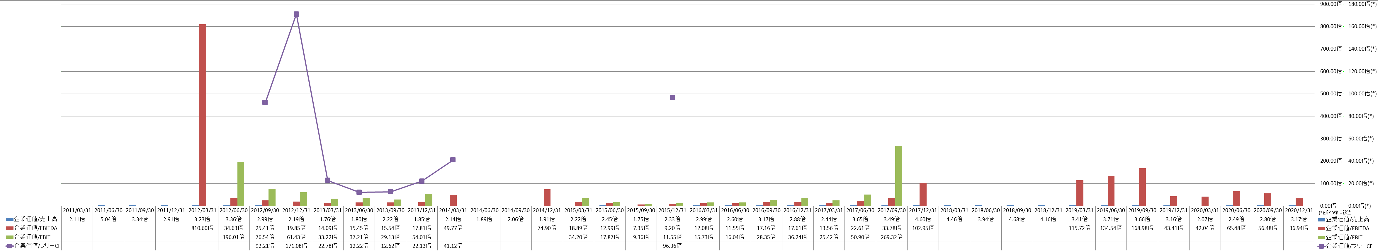Click the 500.00倍 primary axis label
The width and height of the screenshot is (1378, 251).
click(1331, 93)
